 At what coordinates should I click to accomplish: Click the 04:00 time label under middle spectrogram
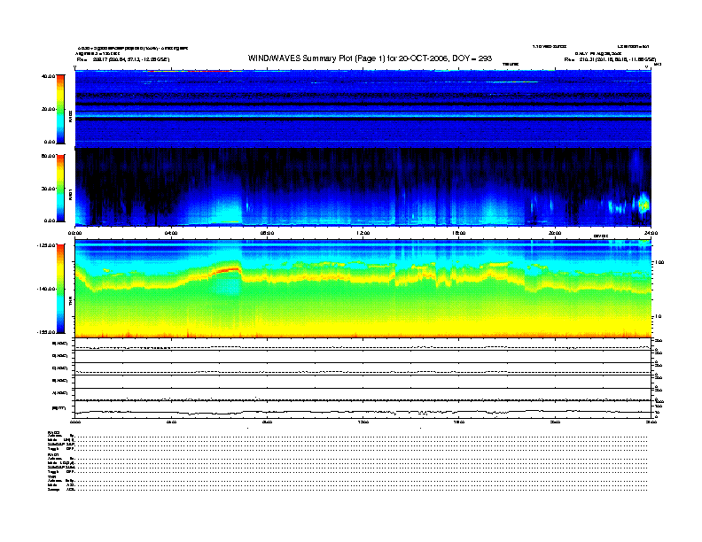point(171,233)
